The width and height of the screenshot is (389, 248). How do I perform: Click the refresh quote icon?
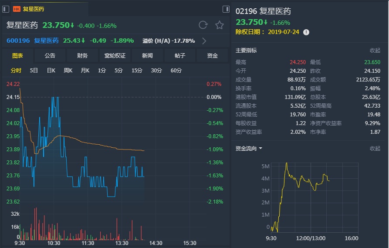coord(203,25)
